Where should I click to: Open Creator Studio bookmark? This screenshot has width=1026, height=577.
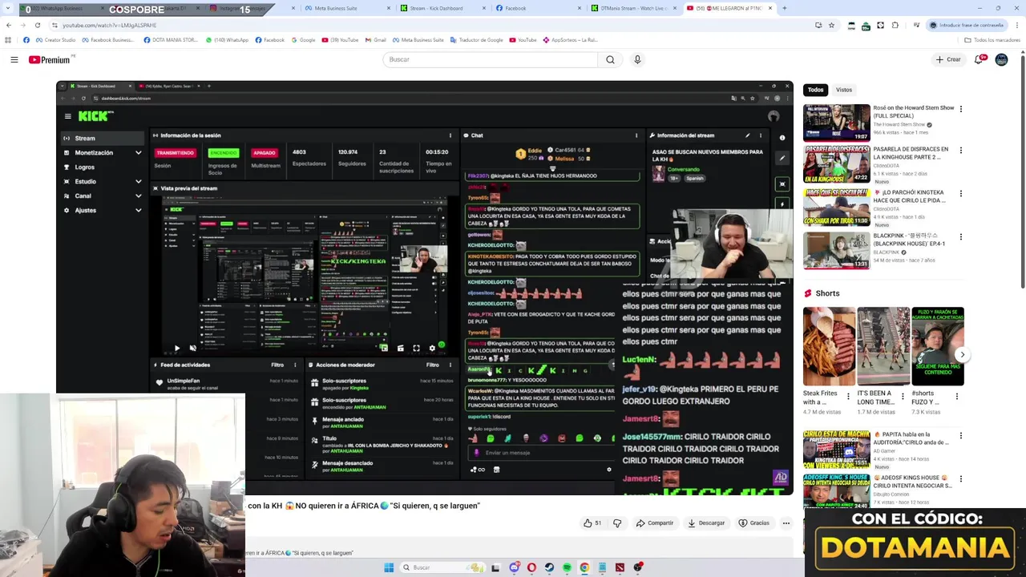tap(55, 40)
